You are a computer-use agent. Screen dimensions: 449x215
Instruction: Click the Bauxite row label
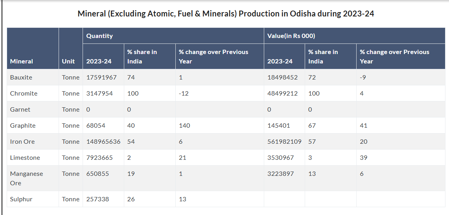coord(21,77)
